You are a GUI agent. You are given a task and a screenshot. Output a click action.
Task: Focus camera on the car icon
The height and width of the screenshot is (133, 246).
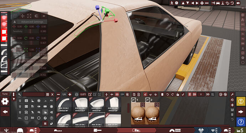218,3
